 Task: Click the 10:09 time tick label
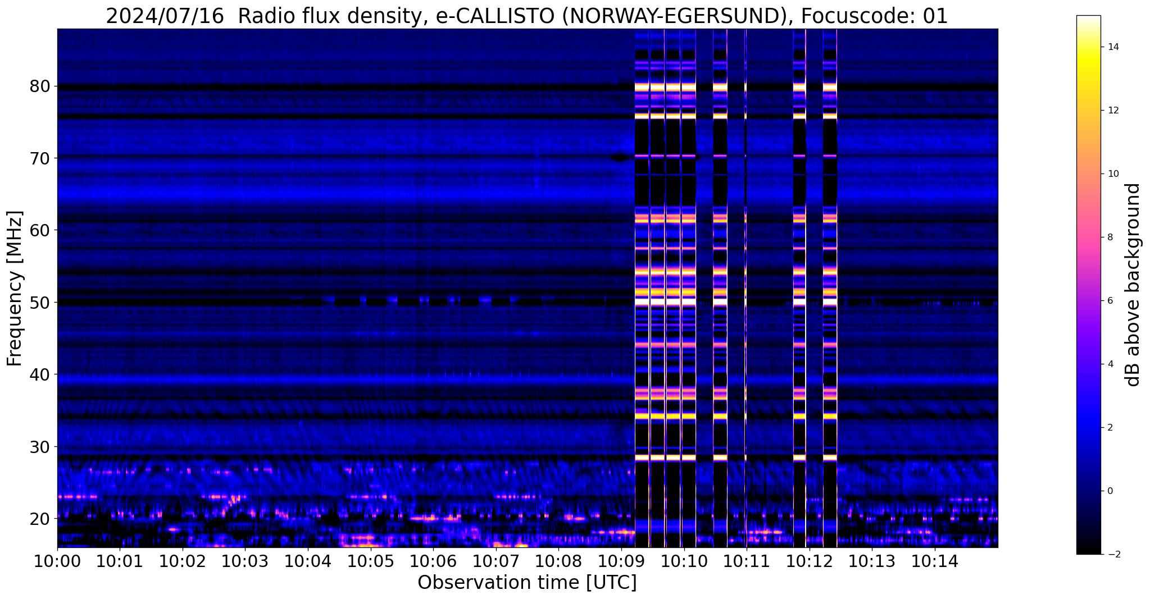pyautogui.click(x=621, y=561)
